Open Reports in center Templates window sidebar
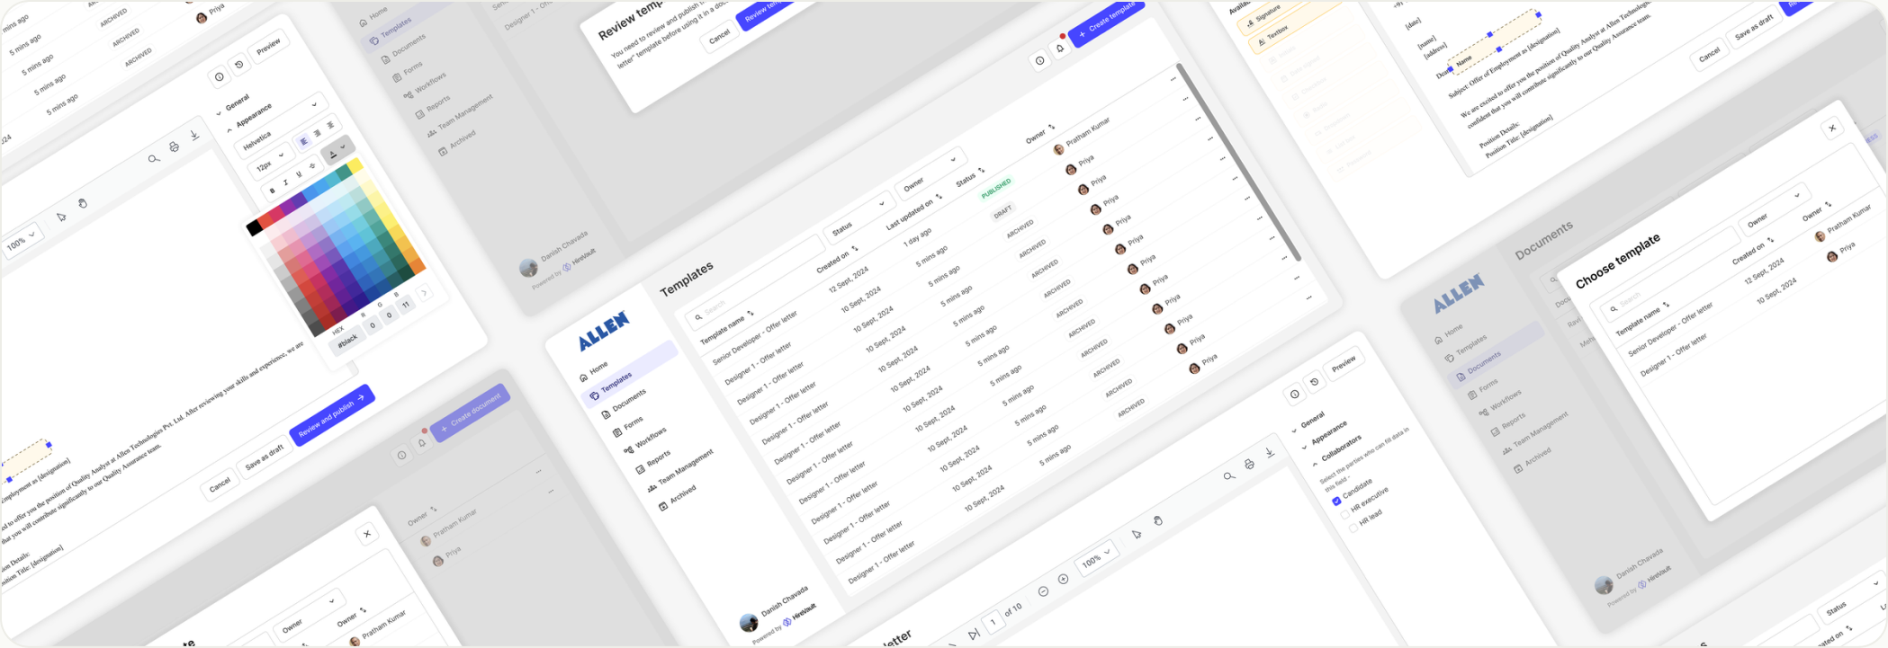 coord(652,462)
